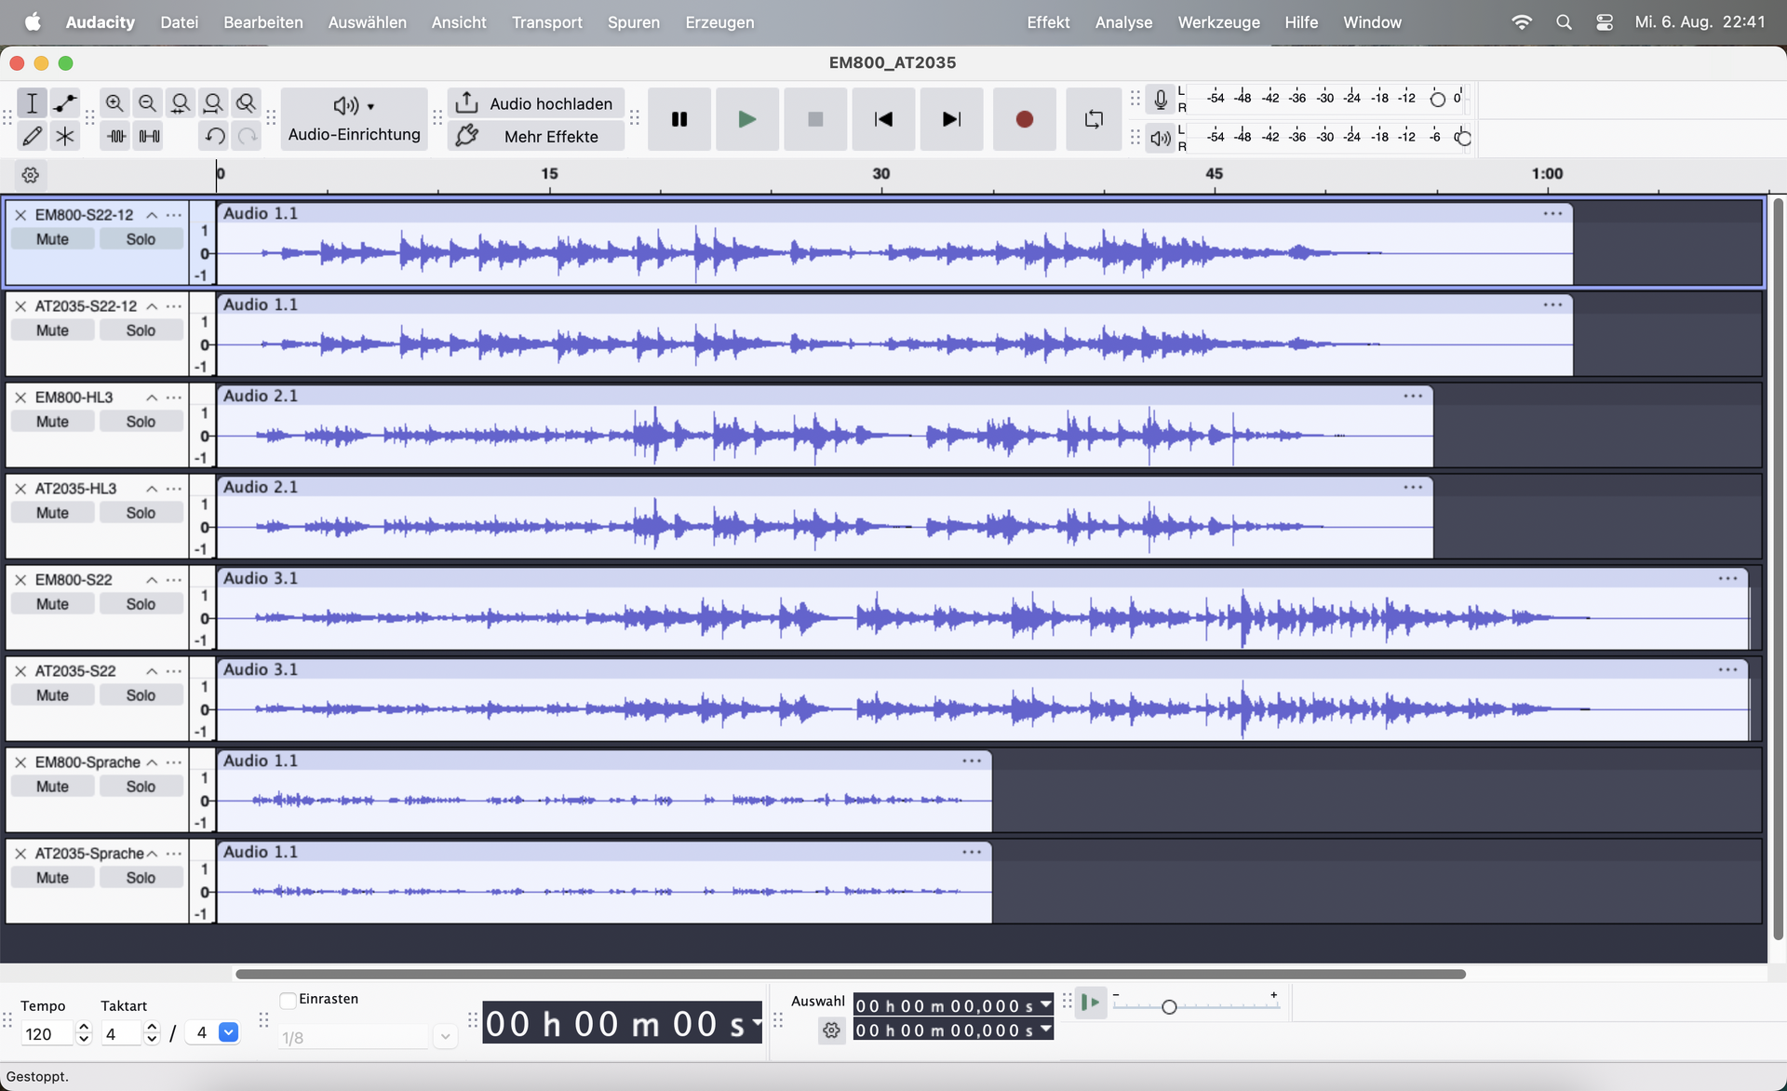Click Mehr Effekte button

pyautogui.click(x=535, y=136)
